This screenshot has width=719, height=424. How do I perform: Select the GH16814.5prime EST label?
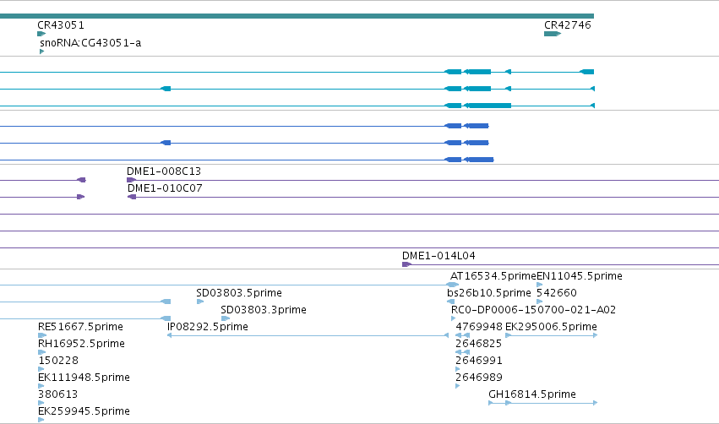pyautogui.click(x=532, y=394)
